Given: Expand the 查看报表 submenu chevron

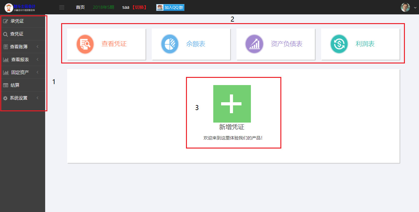Looking at the screenshot, I should 38,60.
